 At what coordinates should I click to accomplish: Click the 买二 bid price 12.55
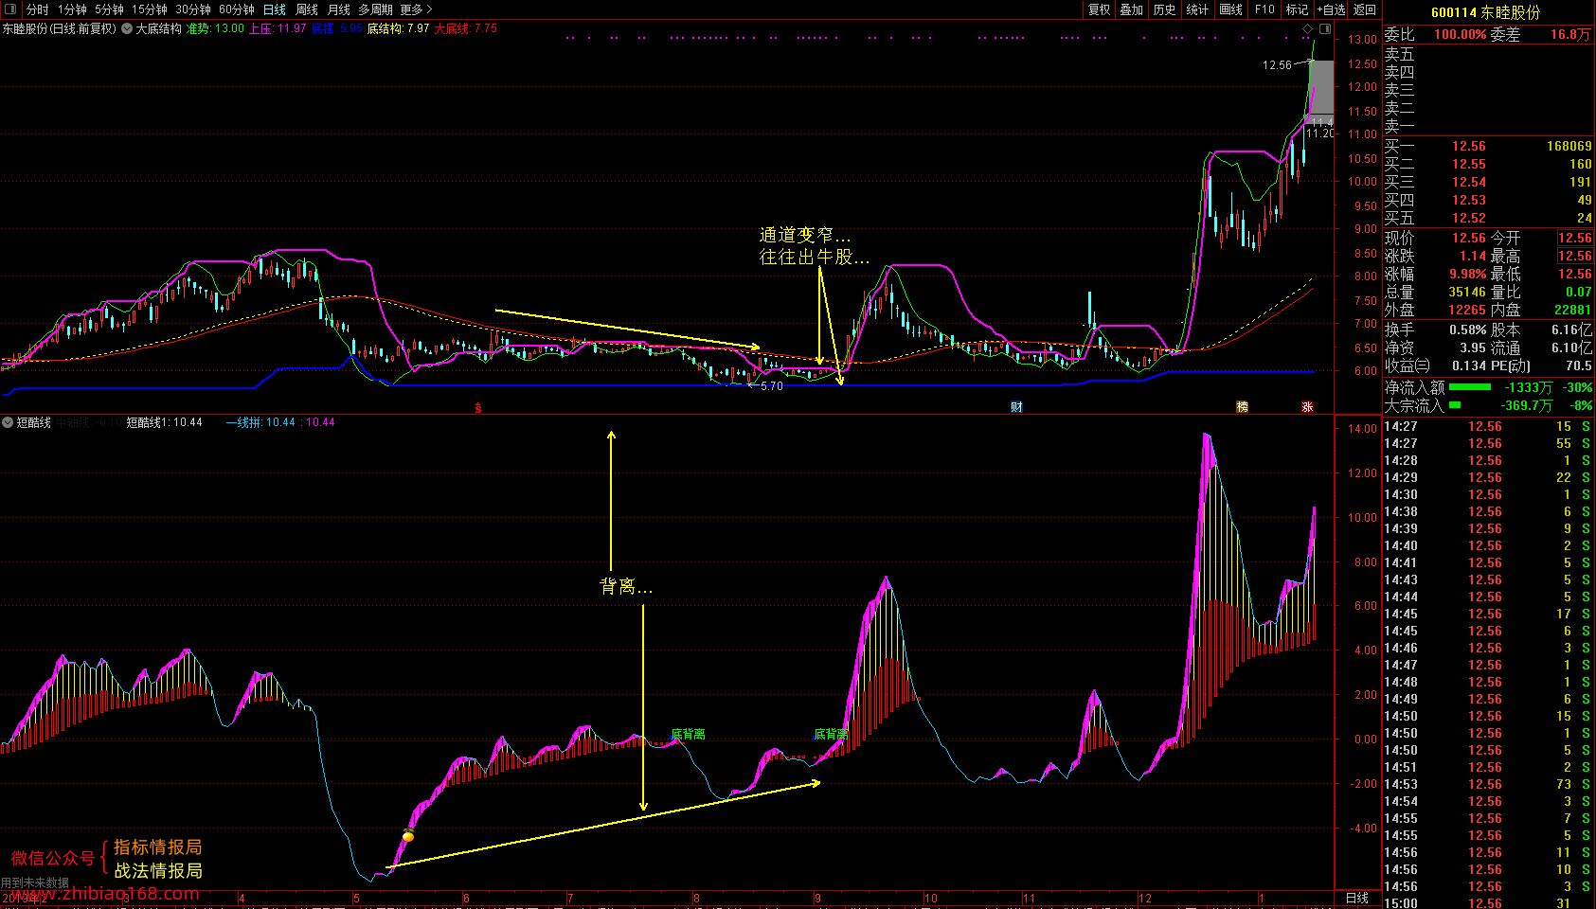(1469, 164)
